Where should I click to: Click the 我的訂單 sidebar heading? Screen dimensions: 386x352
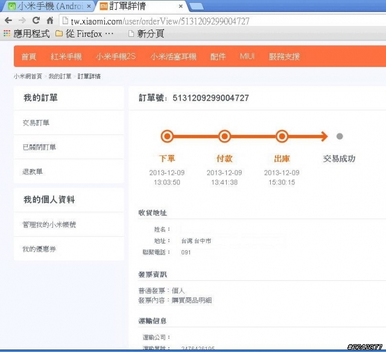[x=40, y=98]
